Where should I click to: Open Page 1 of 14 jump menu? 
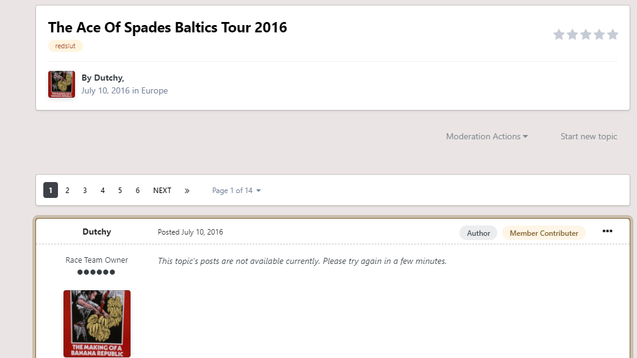coord(236,191)
